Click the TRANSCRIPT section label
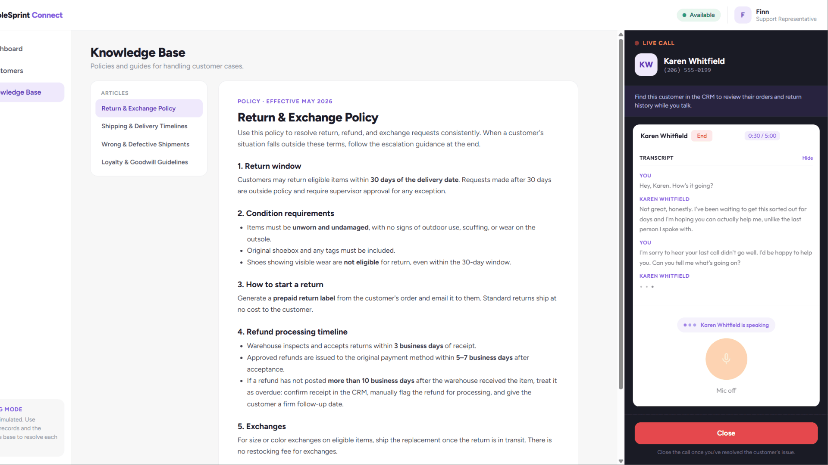Screen dimensions: 828x465 coord(656,158)
